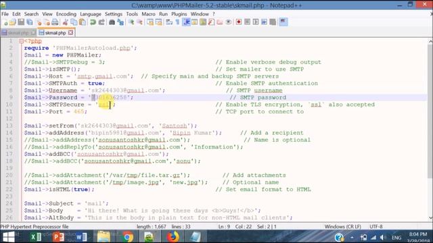Open the Macro menu
433x243 pixels.
[148, 14]
